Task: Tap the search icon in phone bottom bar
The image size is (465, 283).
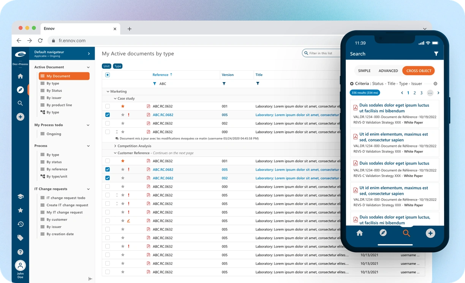Action: [x=406, y=233]
